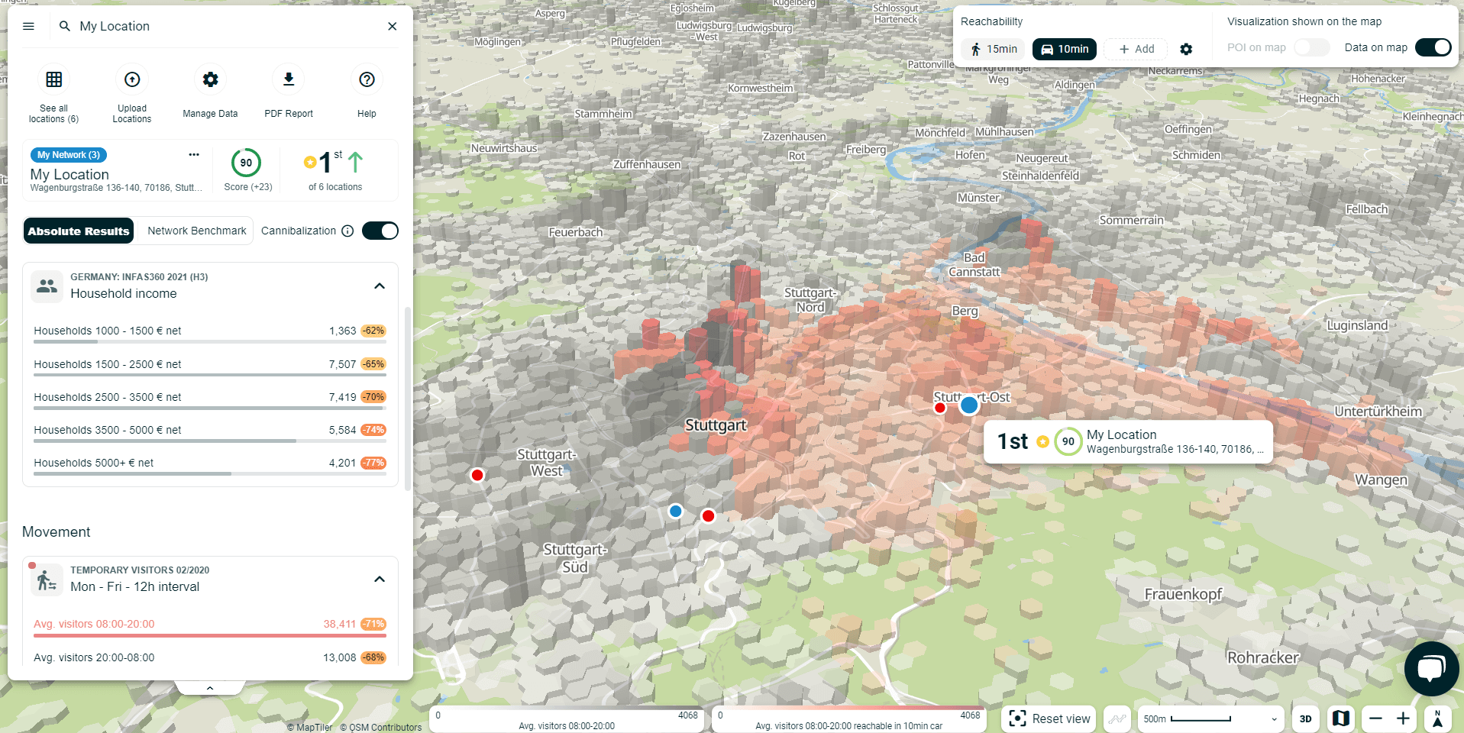Click red marker near Stuttgart-West
This screenshot has height=733, width=1464.
point(477,475)
